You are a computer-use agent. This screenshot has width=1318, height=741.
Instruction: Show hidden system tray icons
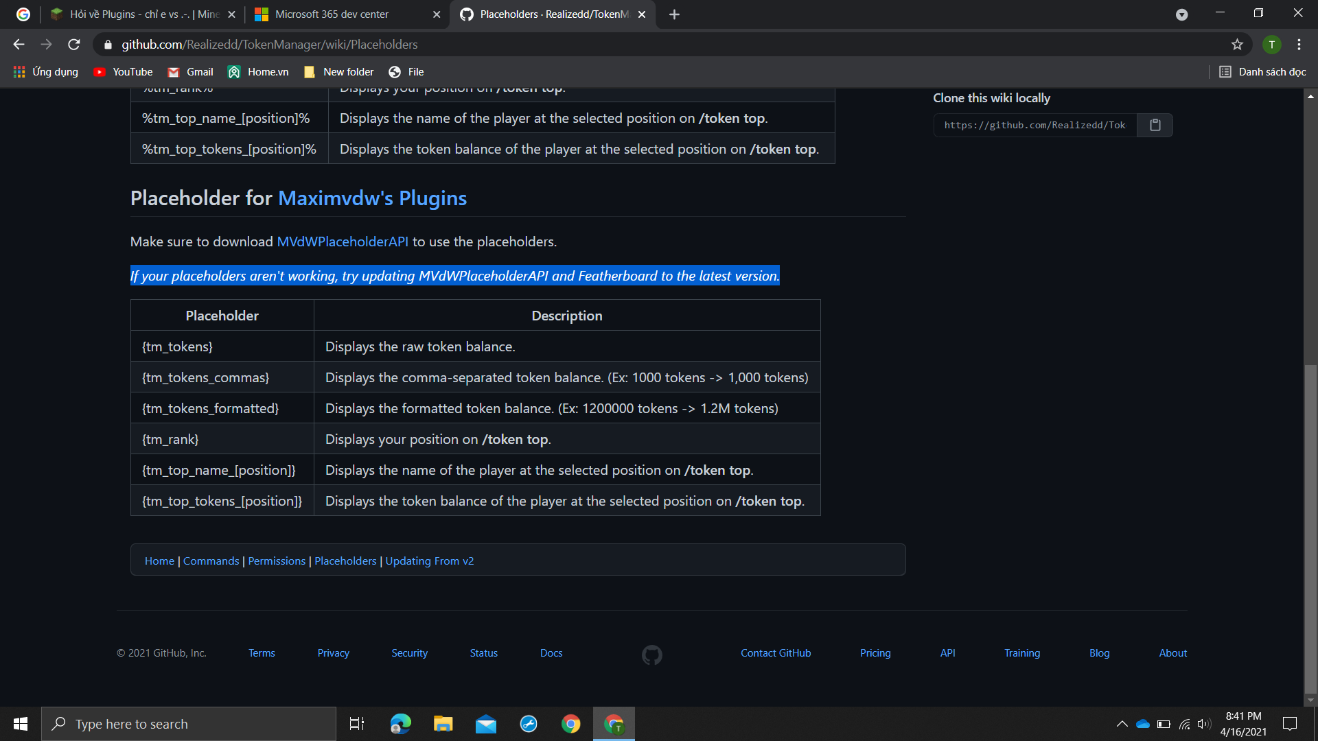(1122, 724)
